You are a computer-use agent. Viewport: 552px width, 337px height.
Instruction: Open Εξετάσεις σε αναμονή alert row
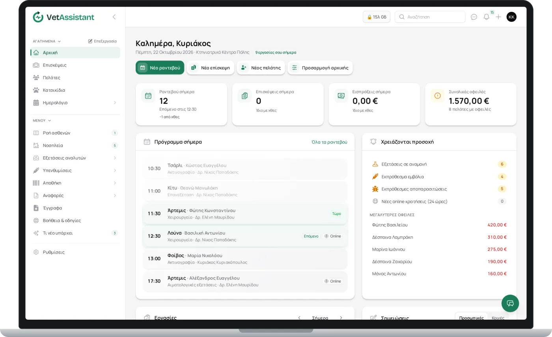click(439, 164)
